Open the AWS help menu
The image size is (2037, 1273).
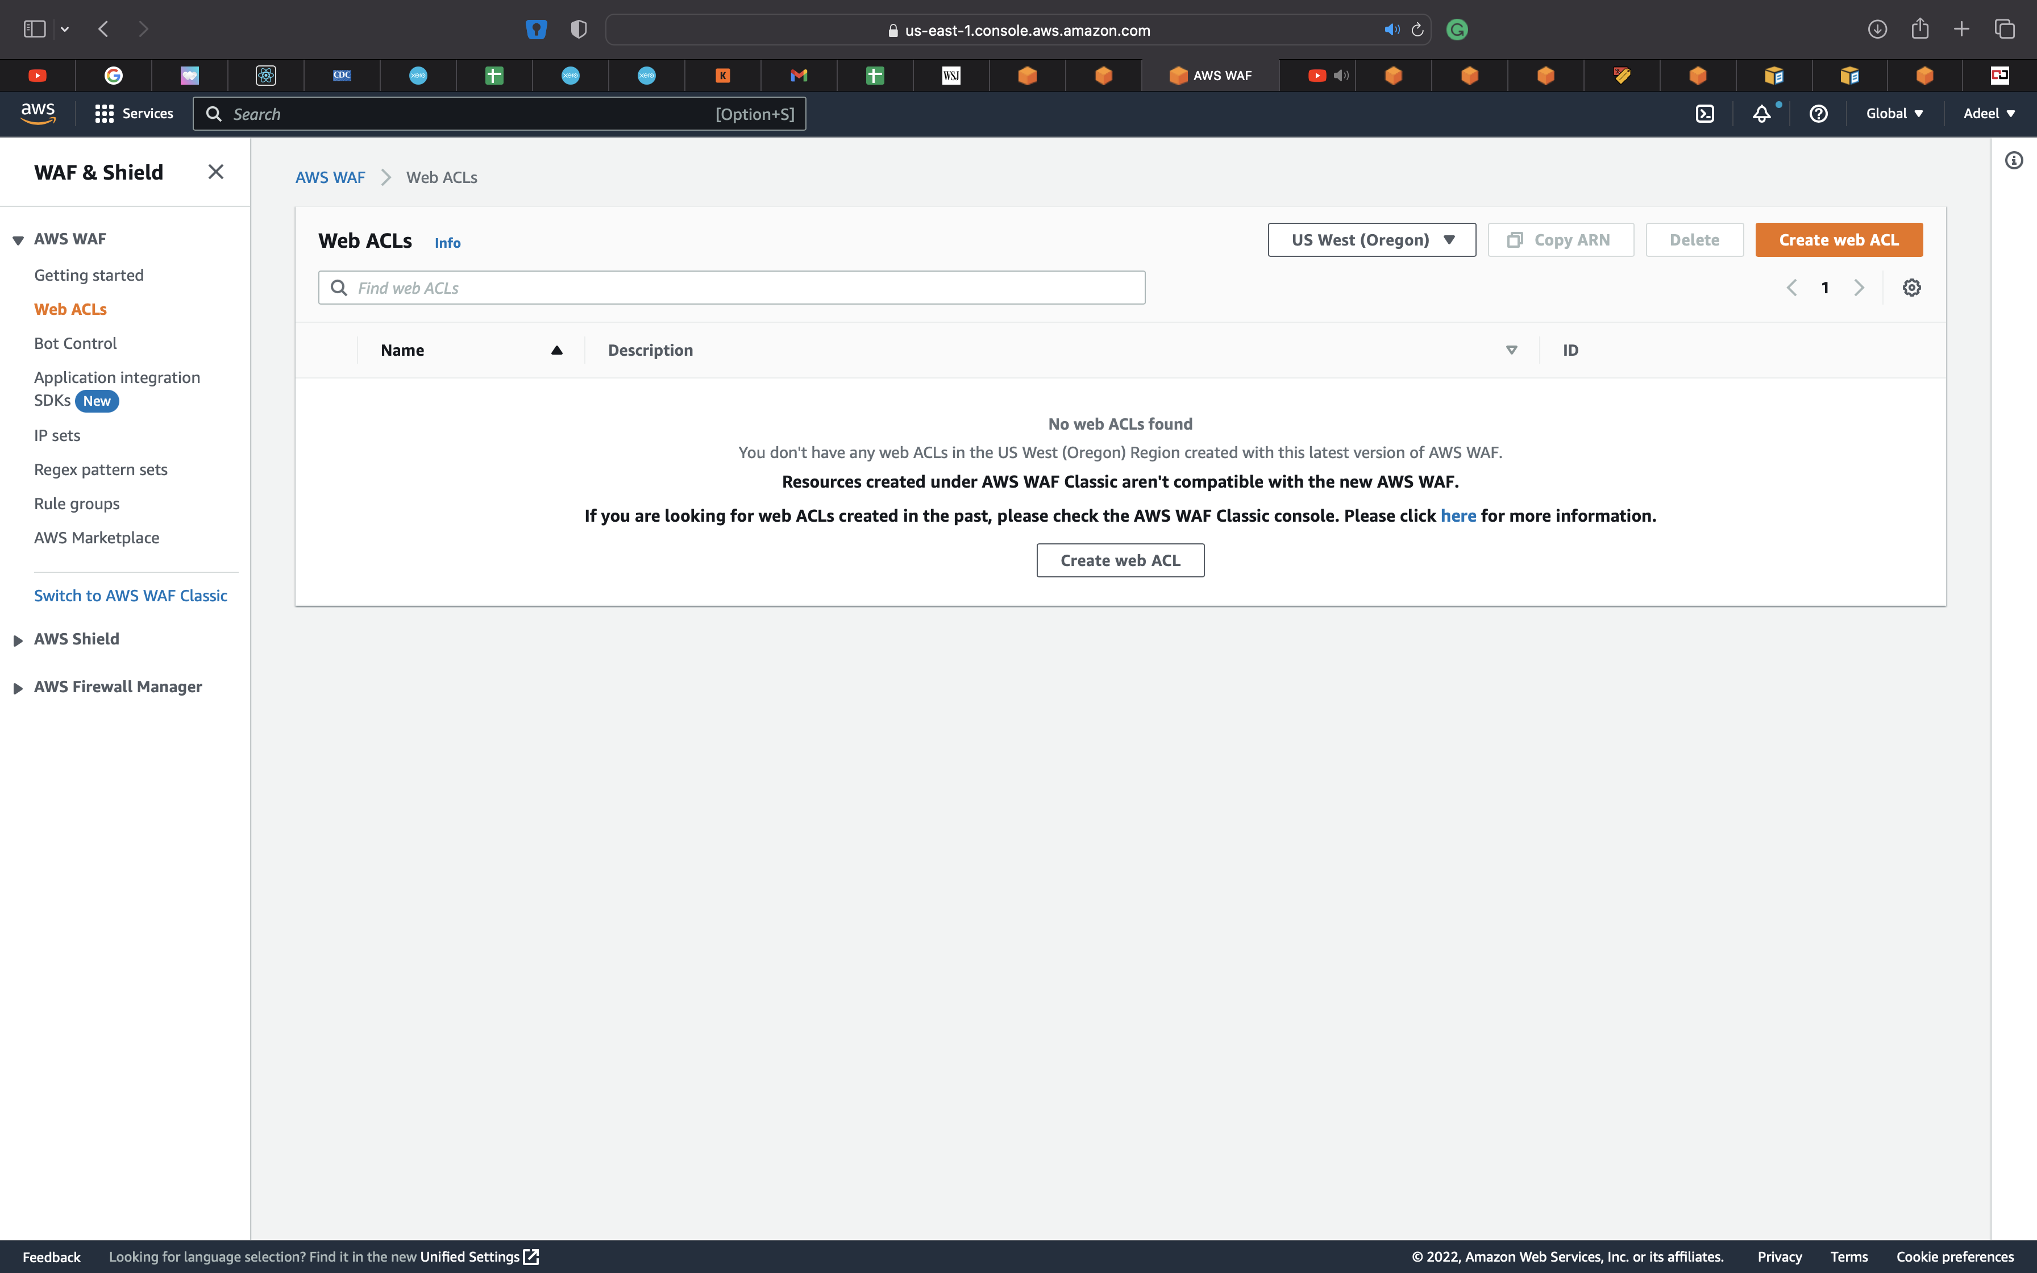[1818, 114]
